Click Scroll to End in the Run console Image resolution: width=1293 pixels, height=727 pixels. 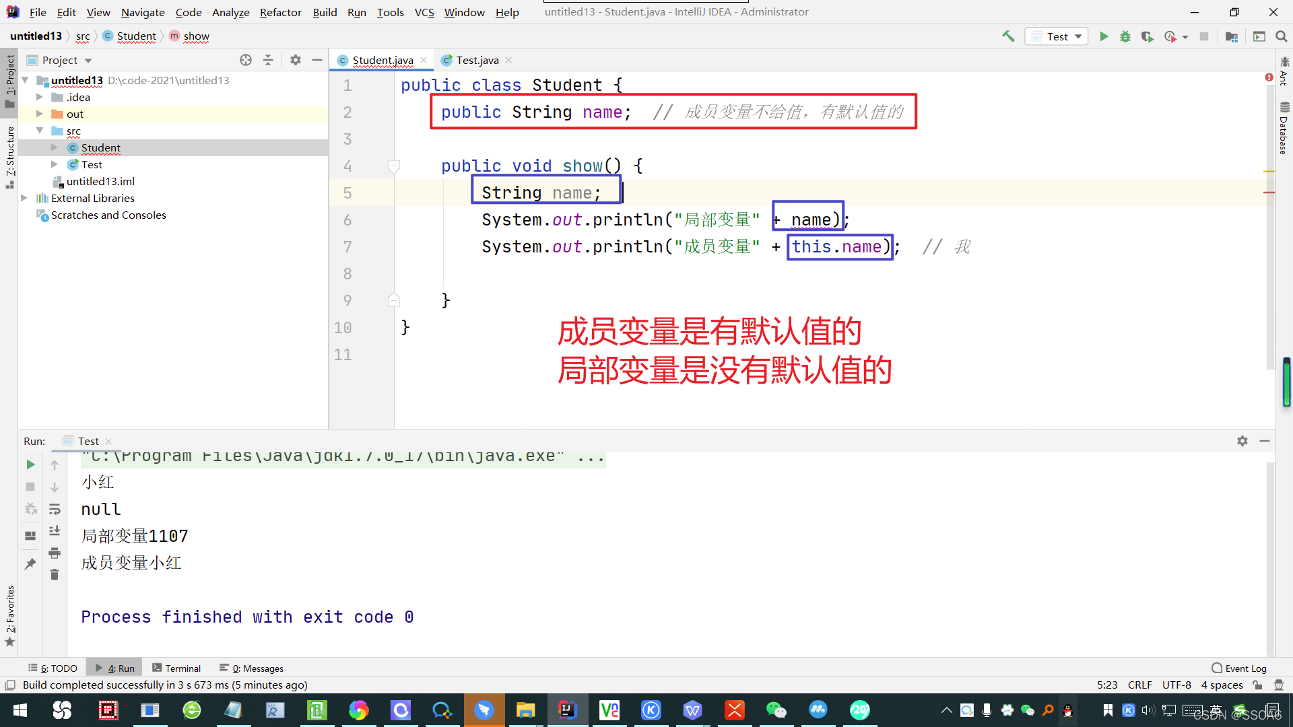(x=55, y=531)
